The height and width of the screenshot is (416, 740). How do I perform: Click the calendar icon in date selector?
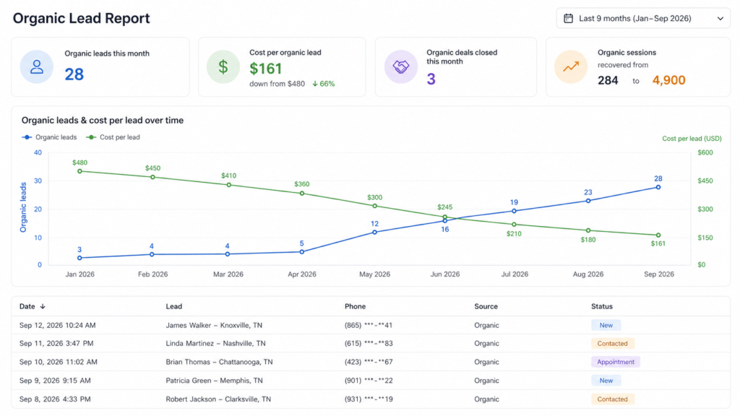click(568, 18)
